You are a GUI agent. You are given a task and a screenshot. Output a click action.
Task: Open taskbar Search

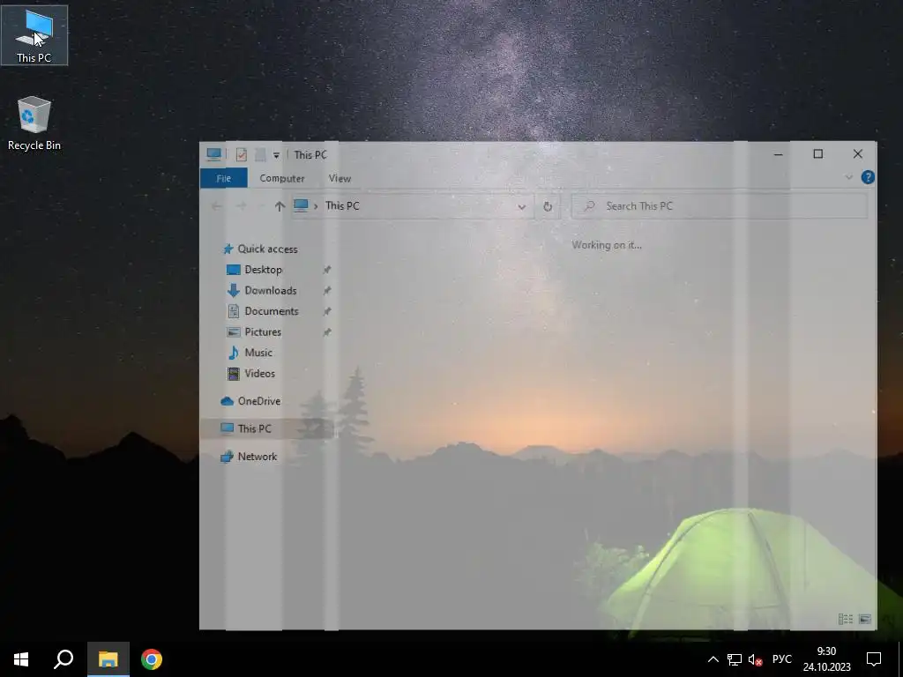pos(63,659)
